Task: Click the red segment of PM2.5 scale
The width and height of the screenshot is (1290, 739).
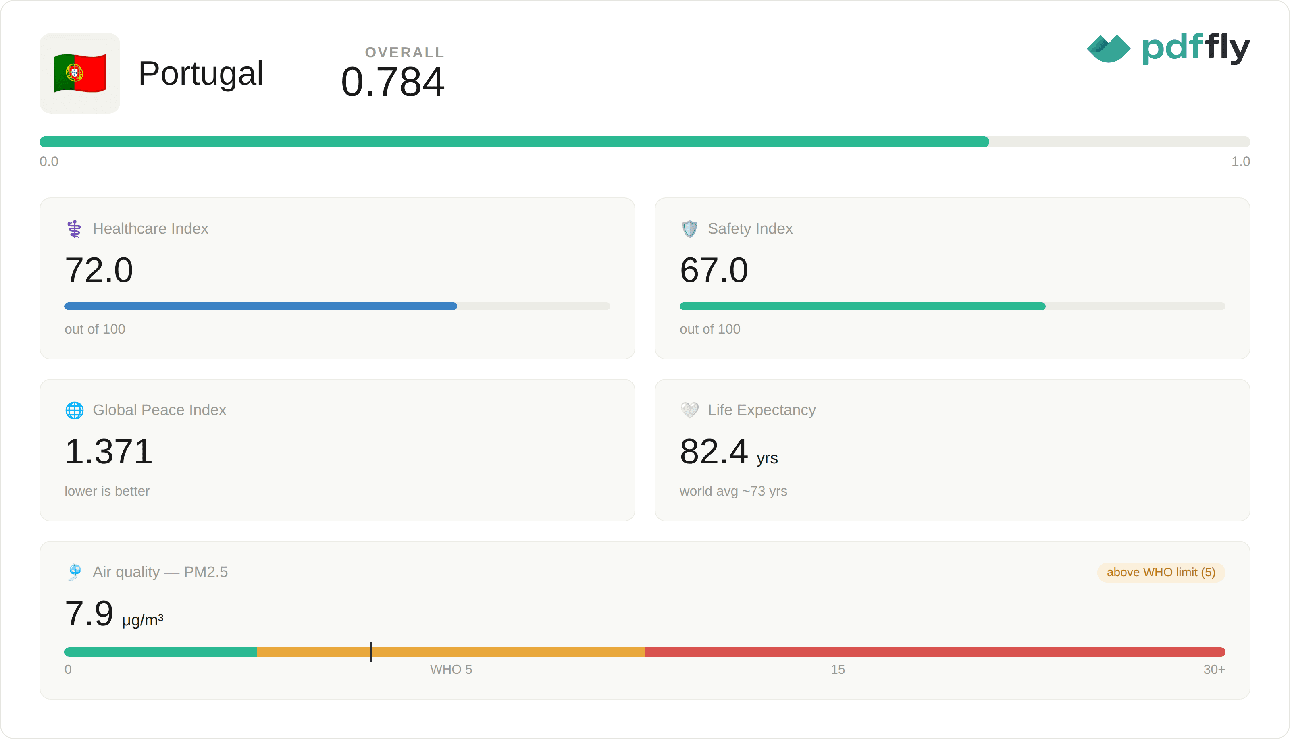Action: (x=935, y=652)
